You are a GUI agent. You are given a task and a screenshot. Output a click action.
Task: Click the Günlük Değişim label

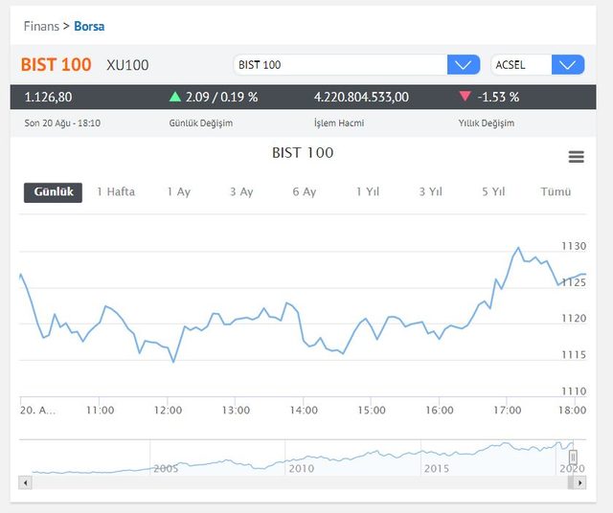point(201,123)
